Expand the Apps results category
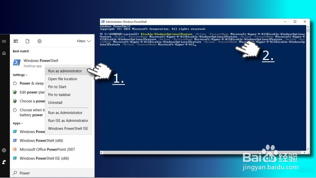The width and height of the screenshot is (316, 178). click(x=18, y=123)
